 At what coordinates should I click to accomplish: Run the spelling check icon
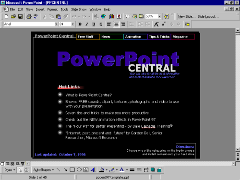(36, 16)
